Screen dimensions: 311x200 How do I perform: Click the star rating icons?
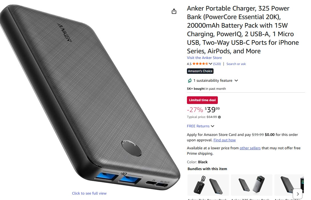point(200,64)
